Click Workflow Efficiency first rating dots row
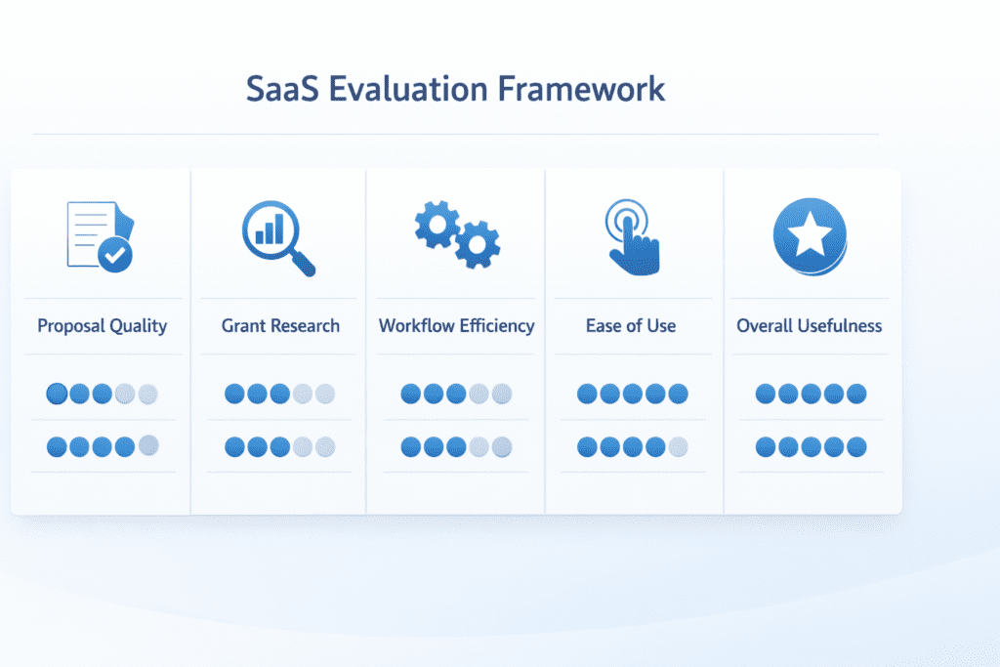 [x=456, y=394]
